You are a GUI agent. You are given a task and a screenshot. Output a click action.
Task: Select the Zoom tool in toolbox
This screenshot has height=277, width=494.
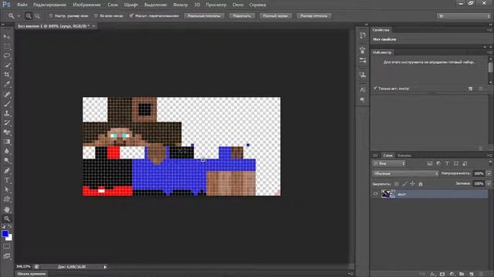[x=7, y=219]
